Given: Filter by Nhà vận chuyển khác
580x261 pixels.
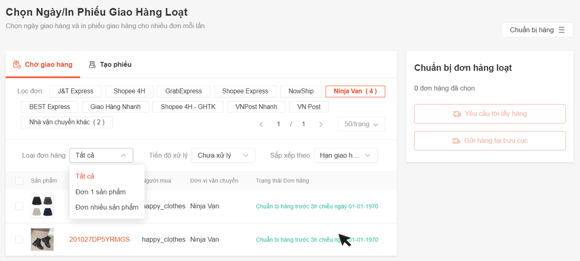Looking at the screenshot, I should tap(67, 122).
